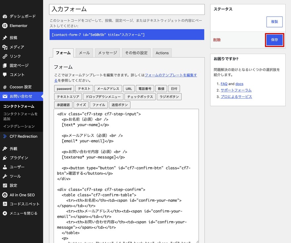
Task: Click the Elementor logo icon
Action: 5,26
